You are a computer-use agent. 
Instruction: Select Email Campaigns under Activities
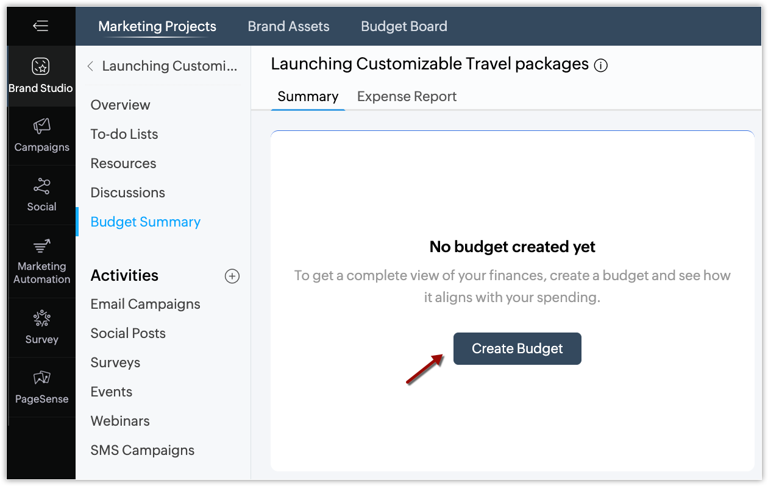(x=145, y=304)
